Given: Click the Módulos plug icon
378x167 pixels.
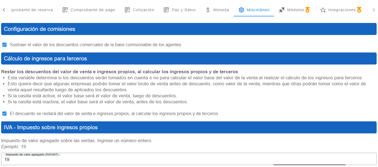Looking at the screenshot, I should click(282, 10).
